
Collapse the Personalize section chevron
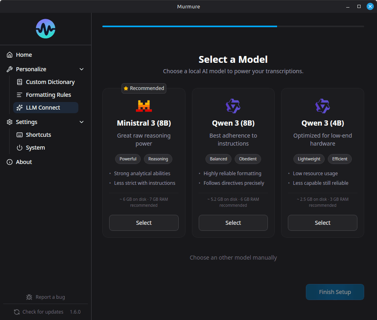click(82, 69)
